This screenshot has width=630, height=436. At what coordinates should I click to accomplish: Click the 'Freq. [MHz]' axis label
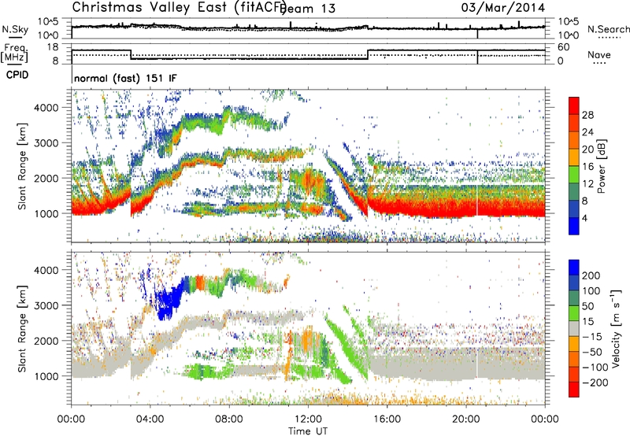(x=14, y=54)
